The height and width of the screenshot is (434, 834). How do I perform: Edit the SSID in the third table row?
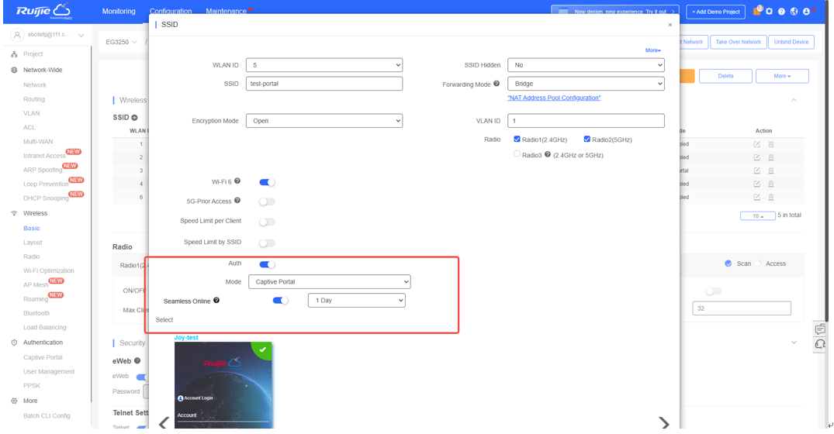[756, 170]
